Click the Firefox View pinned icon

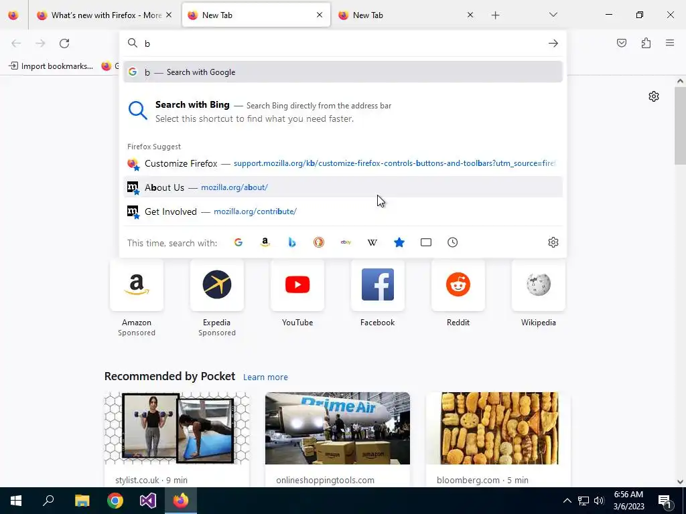[13, 15]
